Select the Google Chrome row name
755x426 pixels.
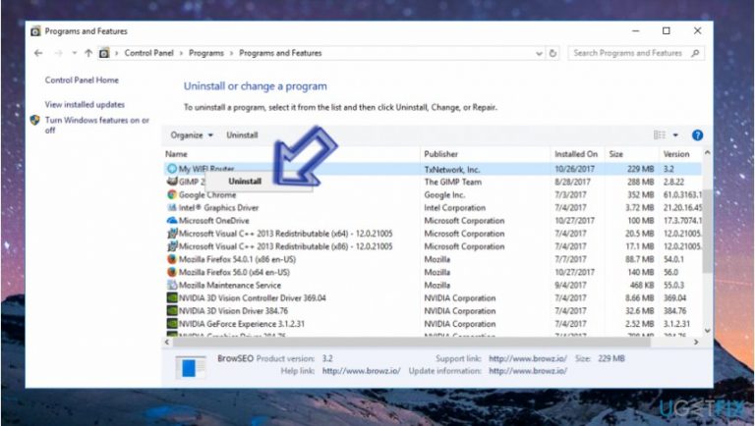[x=207, y=194]
